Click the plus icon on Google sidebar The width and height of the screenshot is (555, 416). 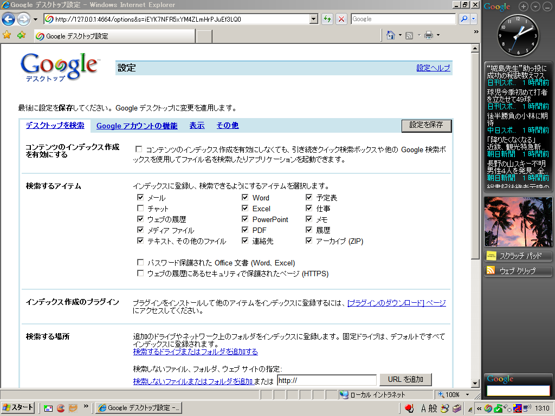(x=522, y=7)
